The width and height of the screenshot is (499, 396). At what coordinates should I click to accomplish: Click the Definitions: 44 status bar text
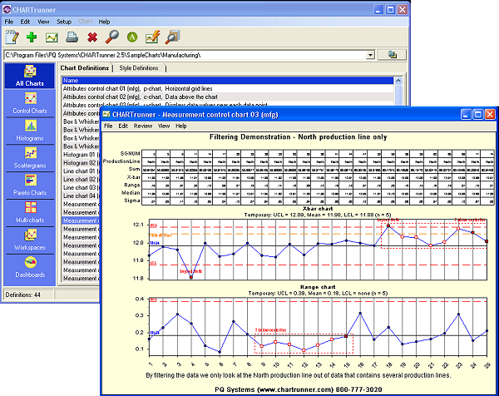[23, 295]
